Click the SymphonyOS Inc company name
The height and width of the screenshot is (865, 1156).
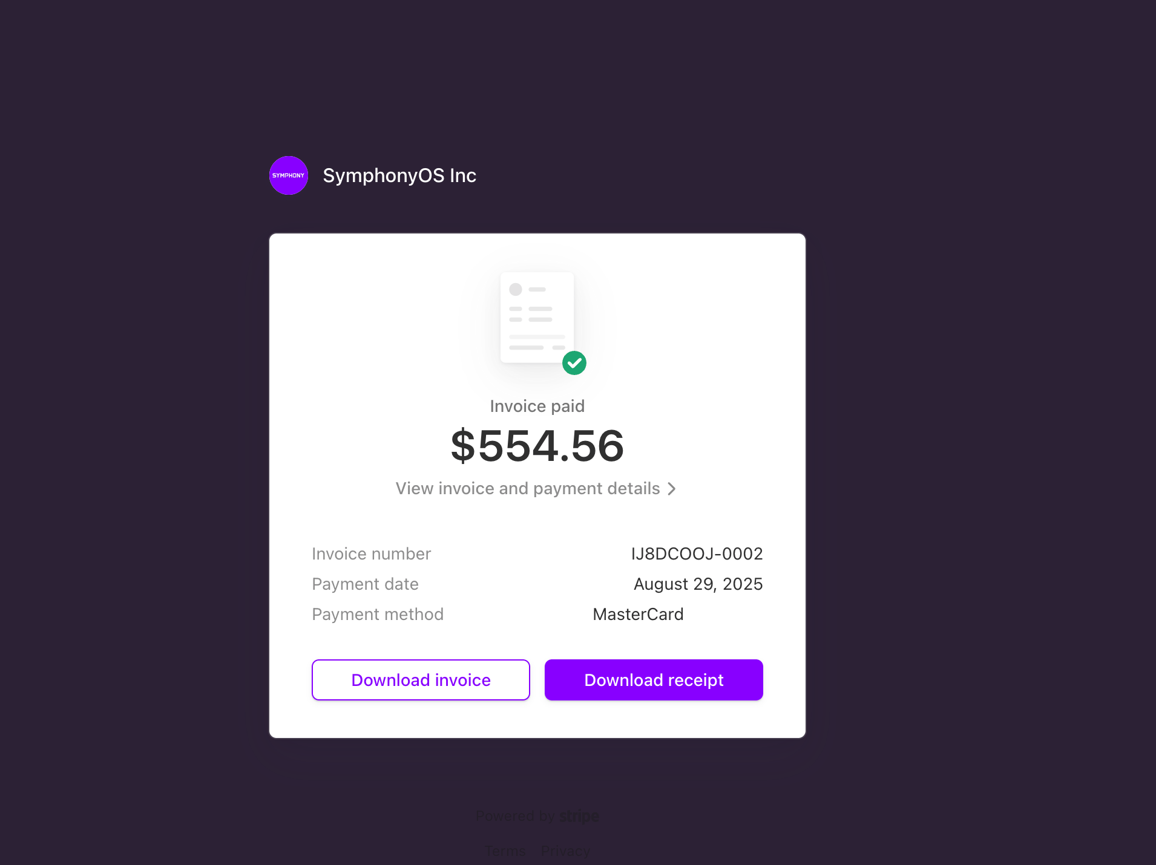pyautogui.click(x=399, y=175)
